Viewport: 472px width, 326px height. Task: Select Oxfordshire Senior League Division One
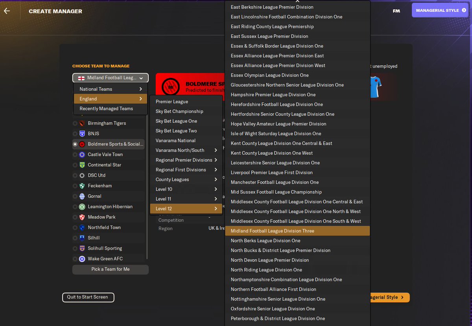297,309
